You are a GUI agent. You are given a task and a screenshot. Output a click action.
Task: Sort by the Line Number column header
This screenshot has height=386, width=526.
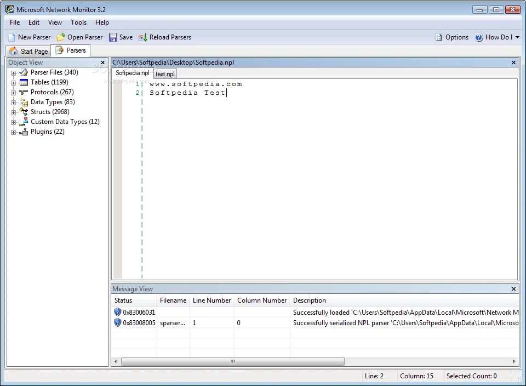pos(211,300)
